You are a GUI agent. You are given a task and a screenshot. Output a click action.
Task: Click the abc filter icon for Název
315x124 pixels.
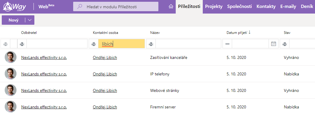click(x=151, y=44)
